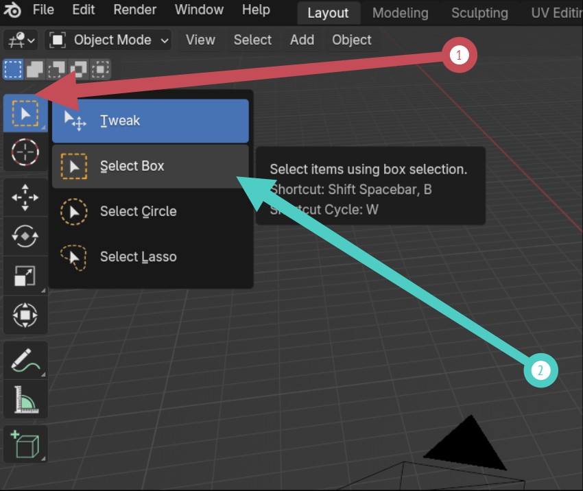Open the Object Mode dropdown

[x=108, y=40]
